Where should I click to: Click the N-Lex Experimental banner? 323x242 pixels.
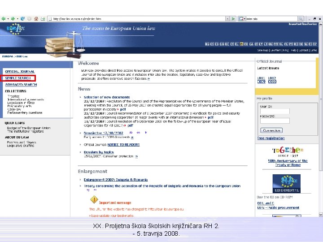pyautogui.click(x=287, y=184)
